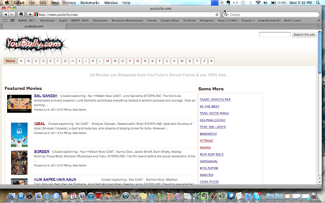Click the Bal Ganesh movie thumbnail
The height and width of the screenshot is (203, 325).
19,104
